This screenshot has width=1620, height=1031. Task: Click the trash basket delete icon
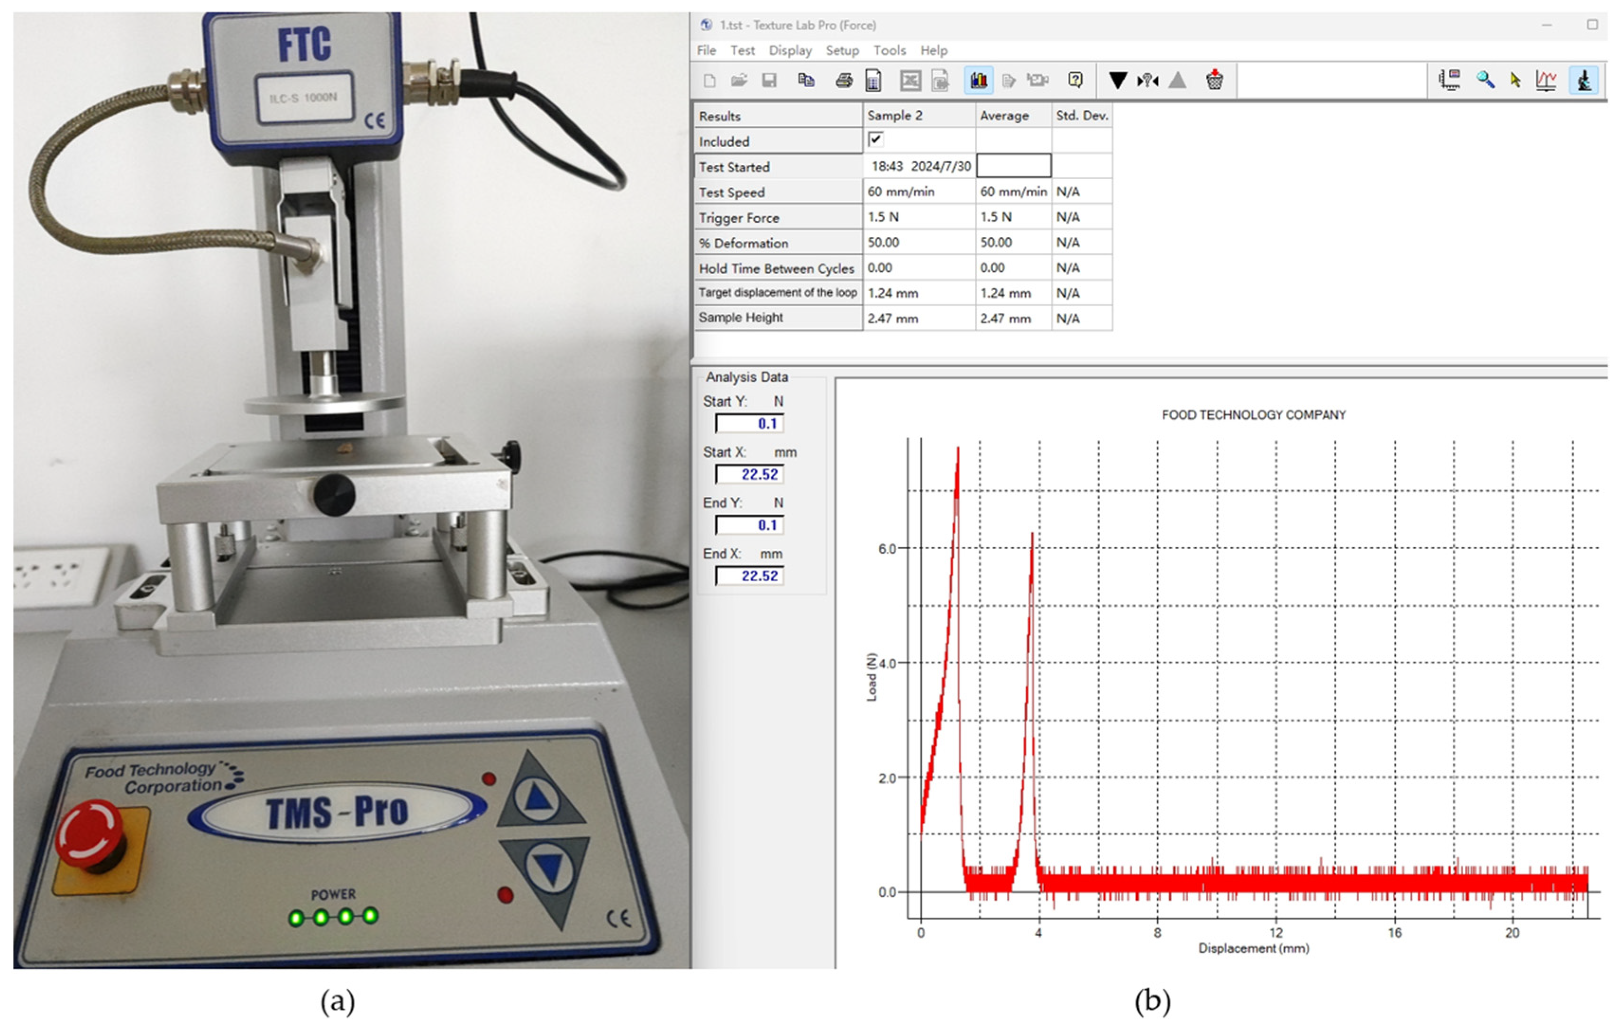(1214, 81)
